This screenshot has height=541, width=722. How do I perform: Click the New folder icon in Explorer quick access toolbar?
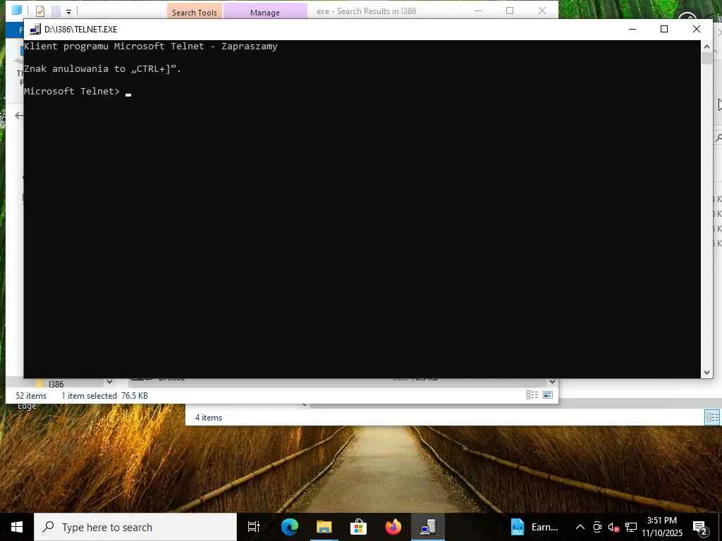click(56, 11)
